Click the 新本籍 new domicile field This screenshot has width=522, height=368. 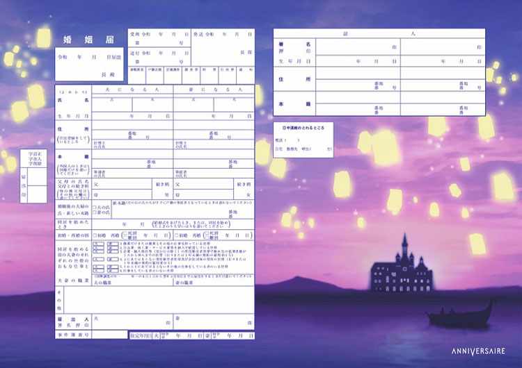[183, 209]
